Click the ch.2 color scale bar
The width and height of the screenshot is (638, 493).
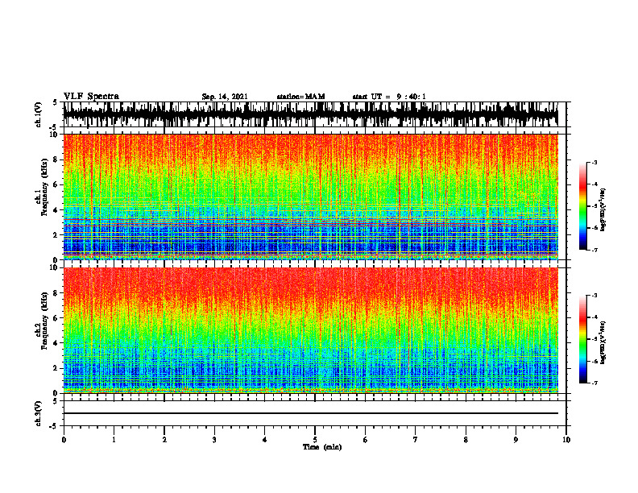pos(582,339)
